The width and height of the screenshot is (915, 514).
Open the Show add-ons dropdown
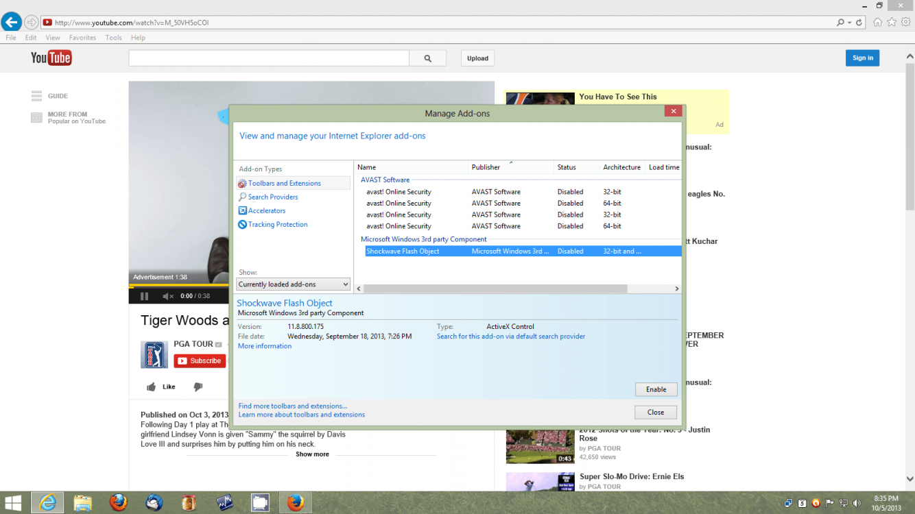(x=294, y=284)
